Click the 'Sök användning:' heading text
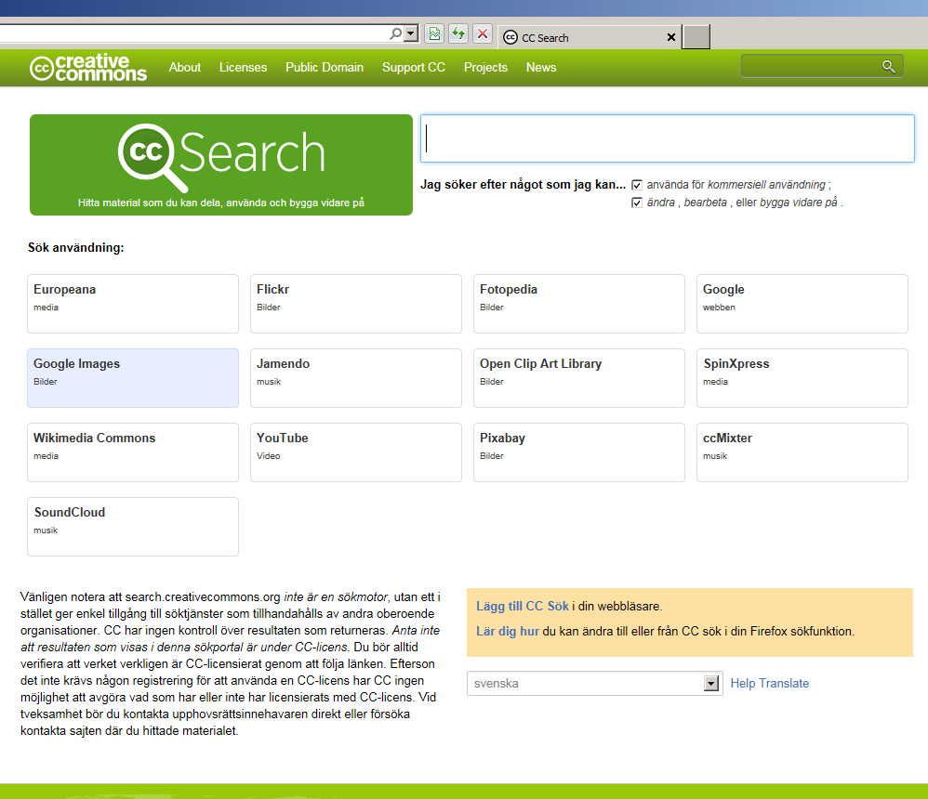 [75, 248]
